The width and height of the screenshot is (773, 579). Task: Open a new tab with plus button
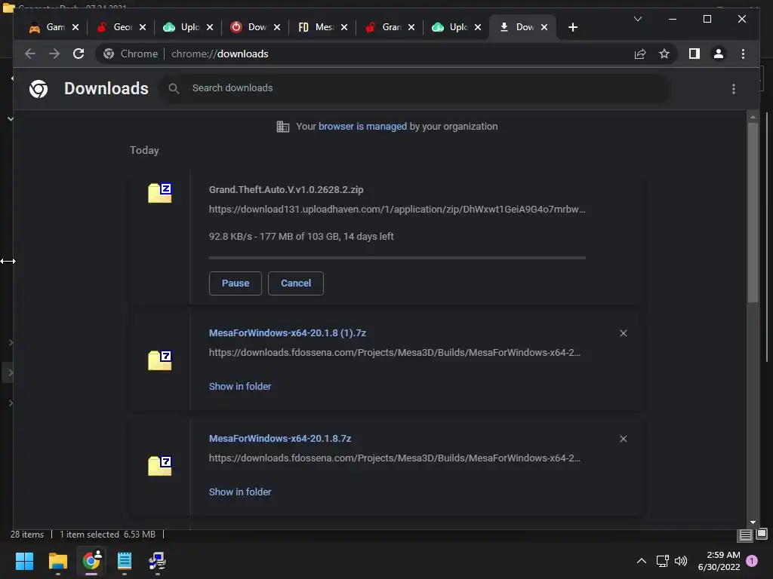[572, 27]
